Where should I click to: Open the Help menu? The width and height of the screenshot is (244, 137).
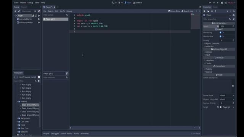click(x=43, y=3)
